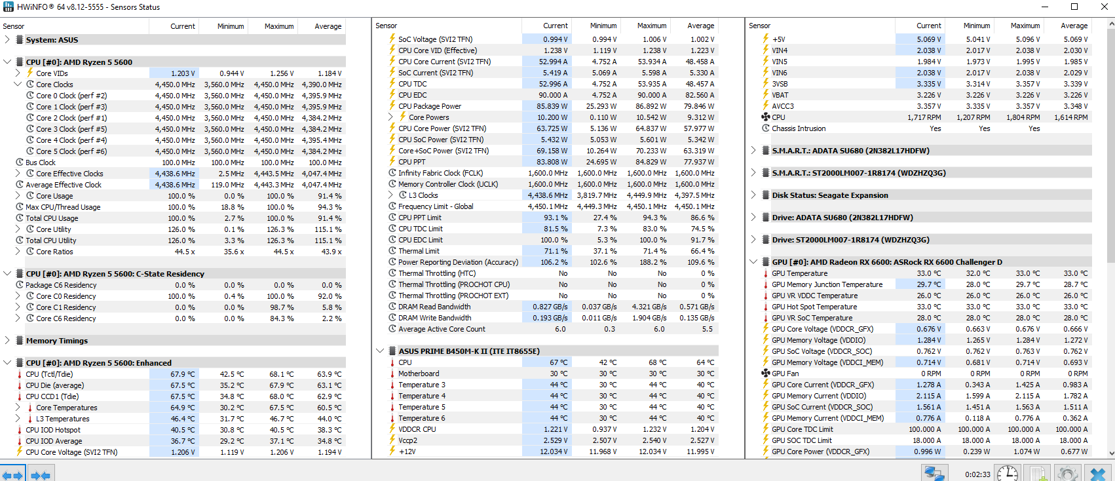Click circle icon beside Package C6 Residency

pos(20,285)
